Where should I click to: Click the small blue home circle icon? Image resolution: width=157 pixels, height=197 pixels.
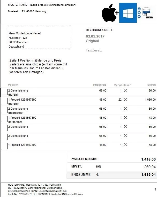click(139, 13)
